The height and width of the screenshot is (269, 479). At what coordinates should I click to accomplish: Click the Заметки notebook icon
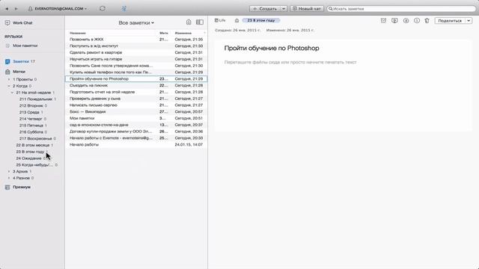pyautogui.click(x=7, y=61)
